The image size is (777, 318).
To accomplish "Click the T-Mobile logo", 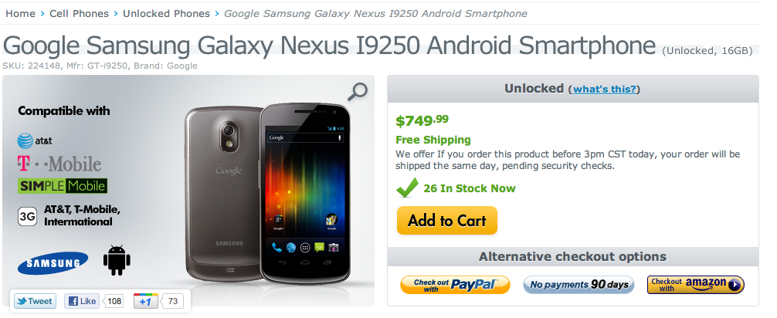I will point(59,164).
